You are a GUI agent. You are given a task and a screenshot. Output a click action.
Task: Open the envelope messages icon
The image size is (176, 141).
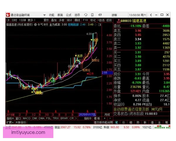[x=100, y=15]
